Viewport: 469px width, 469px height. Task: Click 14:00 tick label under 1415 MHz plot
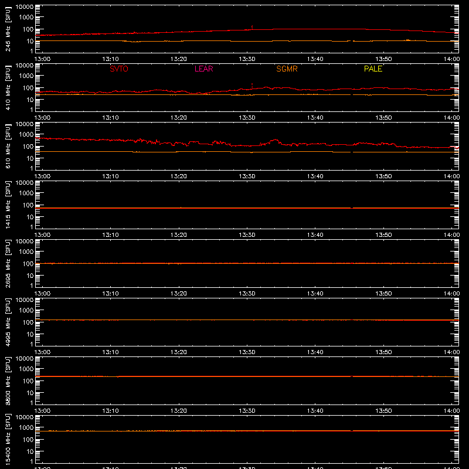tap(451, 235)
